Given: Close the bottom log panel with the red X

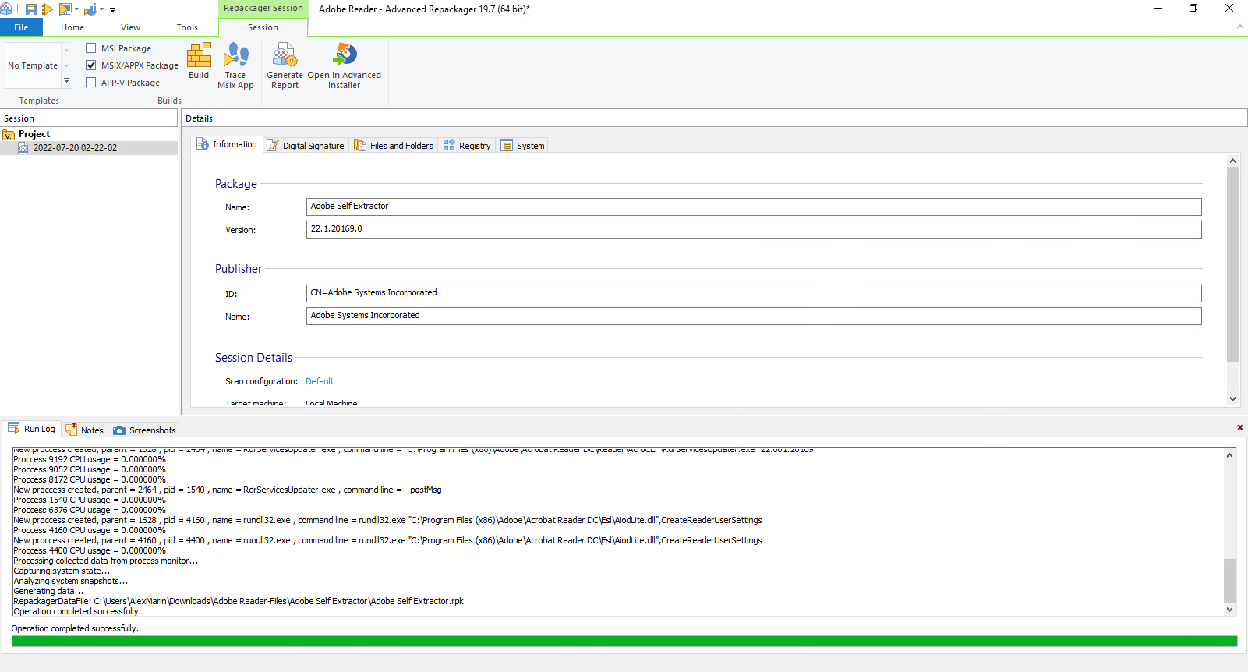Looking at the screenshot, I should tap(1240, 427).
